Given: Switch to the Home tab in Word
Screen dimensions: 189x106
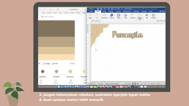Looking at the screenshot, I should tap(91, 11).
